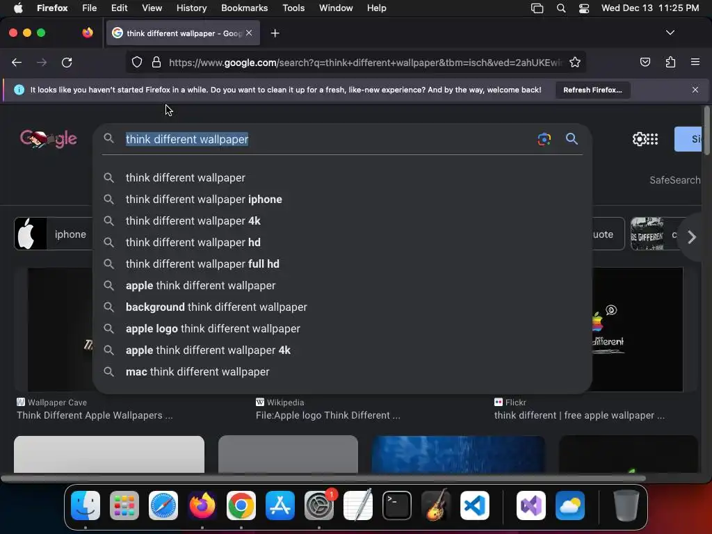Click Google Lens search by image icon
The height and width of the screenshot is (534, 712).
tap(544, 139)
